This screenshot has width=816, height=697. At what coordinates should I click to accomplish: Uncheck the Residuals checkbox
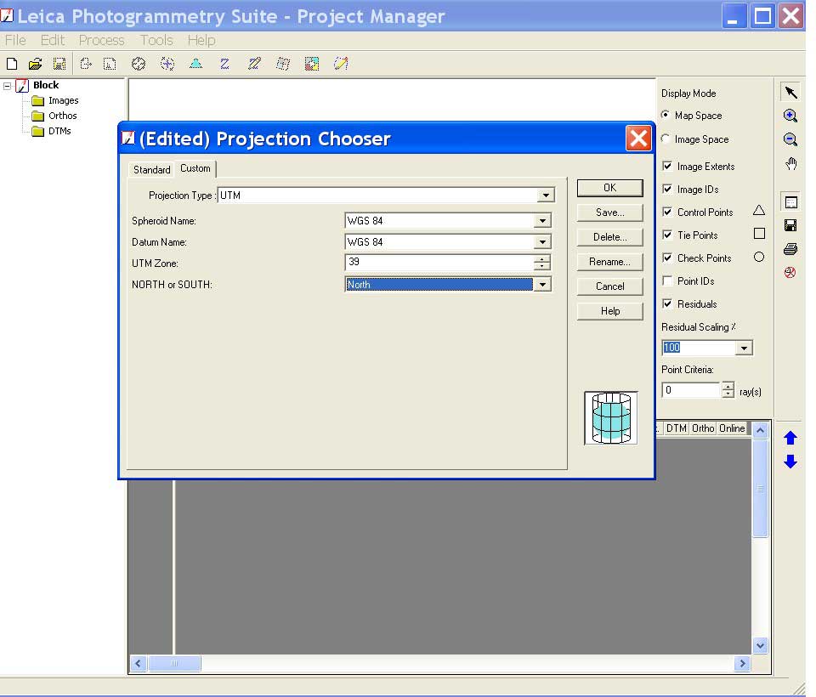(667, 304)
